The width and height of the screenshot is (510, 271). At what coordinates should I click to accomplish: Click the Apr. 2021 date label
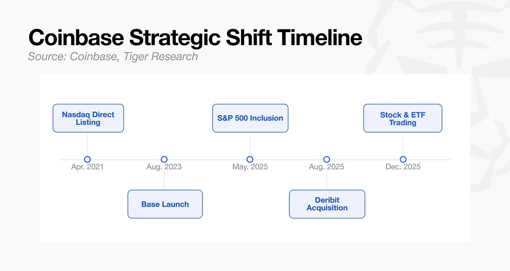point(88,167)
